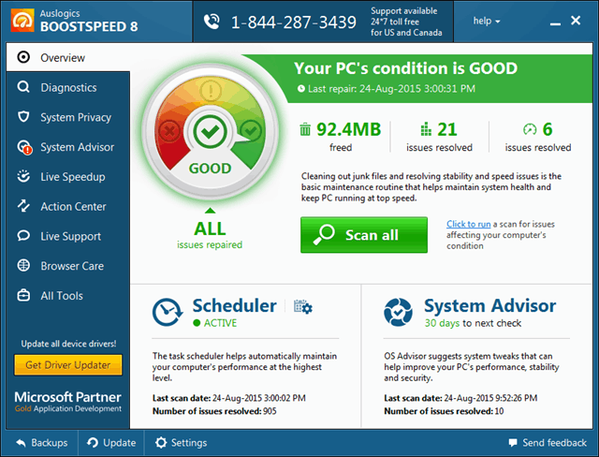The width and height of the screenshot is (599, 457).
Task: Open Live Support
Action: pos(68,236)
